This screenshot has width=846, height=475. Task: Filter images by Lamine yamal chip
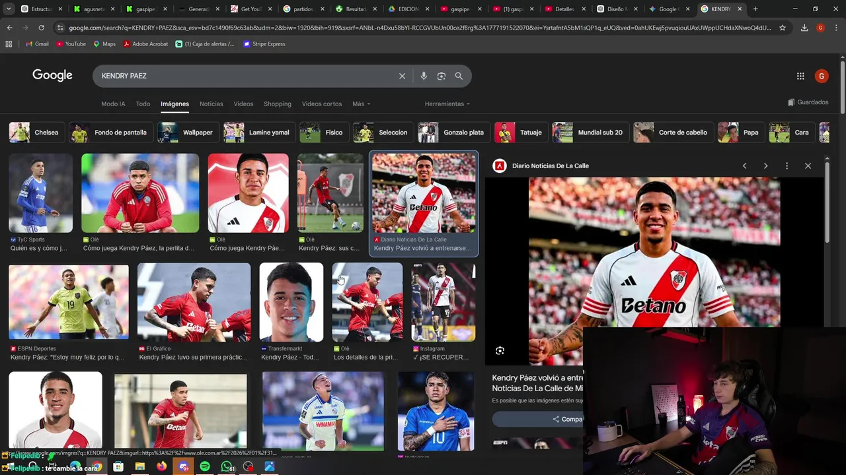pyautogui.click(x=259, y=133)
